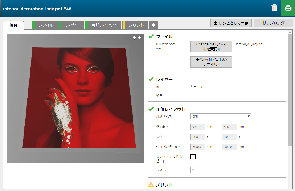Click the レシピとして保存 button
The width and height of the screenshot is (295, 191).
[231, 23]
